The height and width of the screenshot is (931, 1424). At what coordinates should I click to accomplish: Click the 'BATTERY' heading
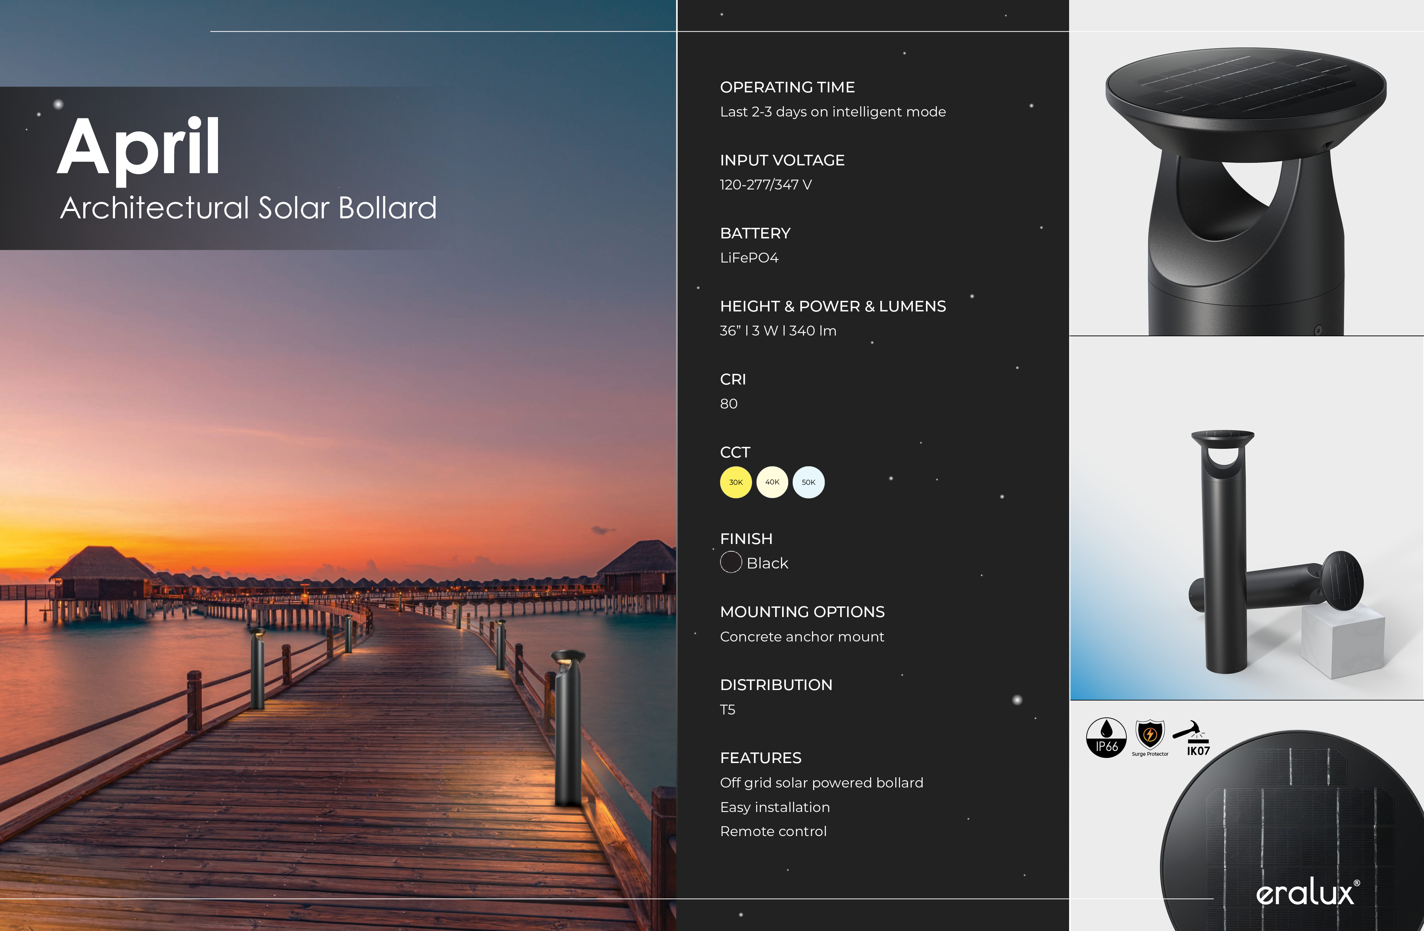click(755, 233)
